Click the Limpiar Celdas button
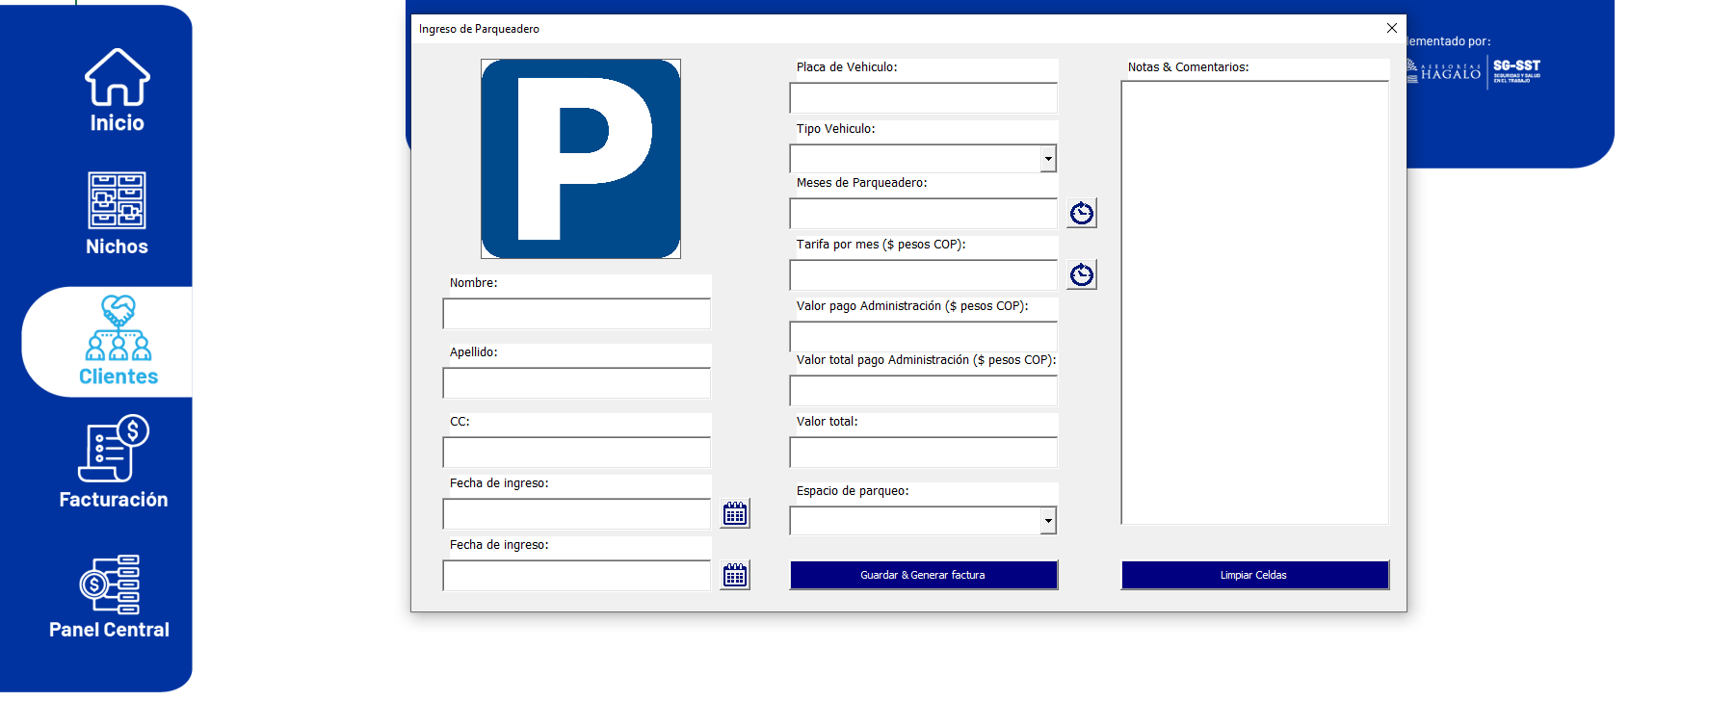Viewport: 1709px width, 701px height. pyautogui.click(x=1255, y=575)
